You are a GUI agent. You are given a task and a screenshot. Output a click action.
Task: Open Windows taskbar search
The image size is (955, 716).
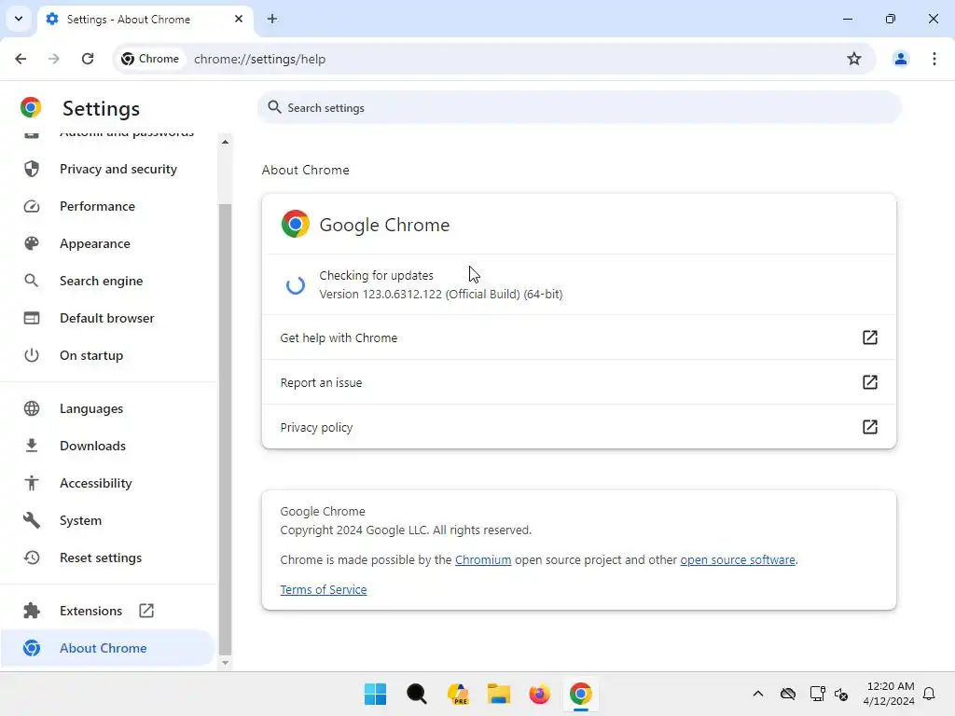pos(417,694)
